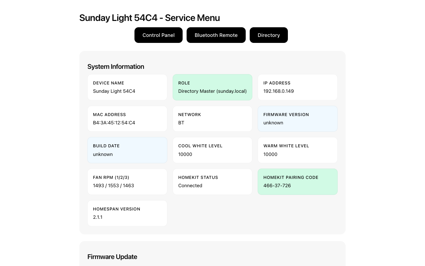Select the Warm White Level card
Viewport: 425px width, 266px height.
[x=297, y=150]
